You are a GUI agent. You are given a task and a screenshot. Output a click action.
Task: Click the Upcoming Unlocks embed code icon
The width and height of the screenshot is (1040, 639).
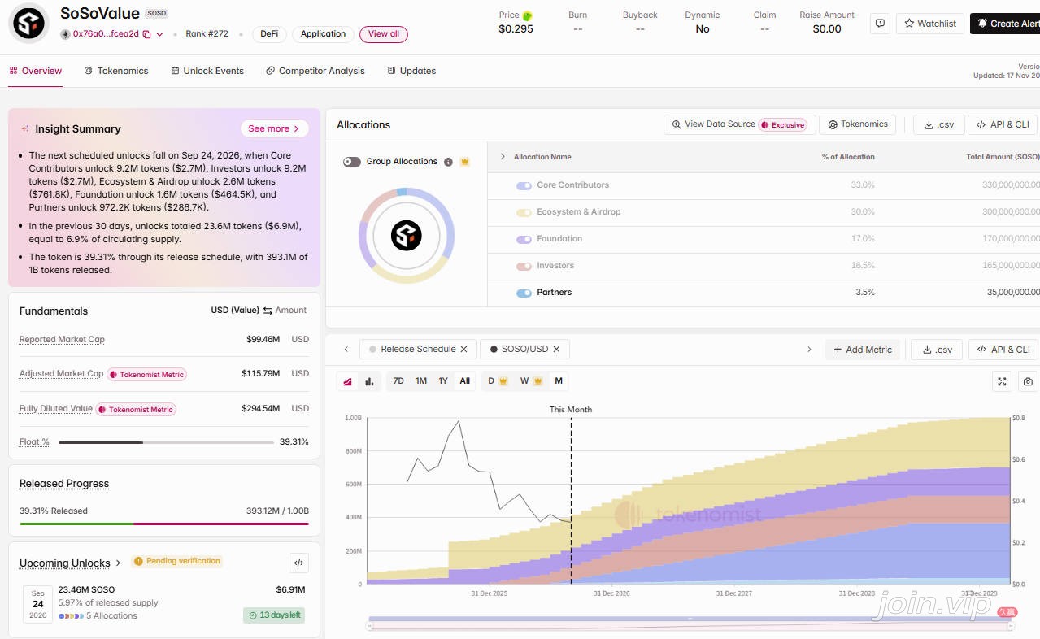click(298, 563)
